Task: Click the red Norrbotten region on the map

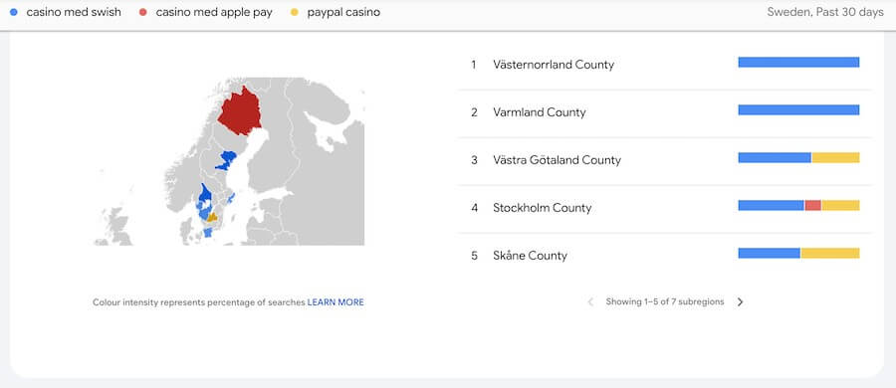Action: [239, 112]
